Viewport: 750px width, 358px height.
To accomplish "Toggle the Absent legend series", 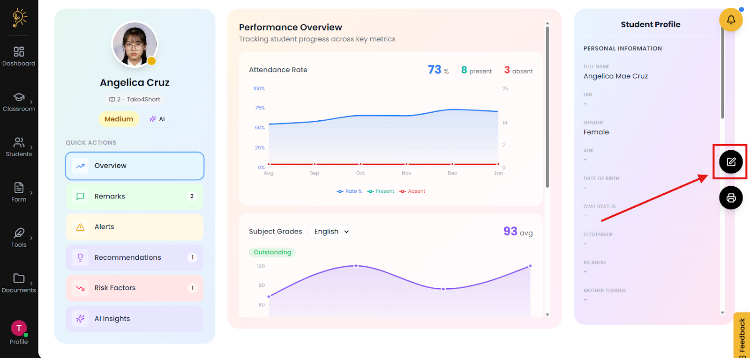I will [x=412, y=191].
